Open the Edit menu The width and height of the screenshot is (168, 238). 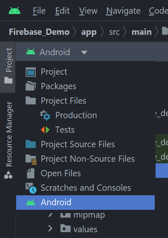(x=63, y=11)
